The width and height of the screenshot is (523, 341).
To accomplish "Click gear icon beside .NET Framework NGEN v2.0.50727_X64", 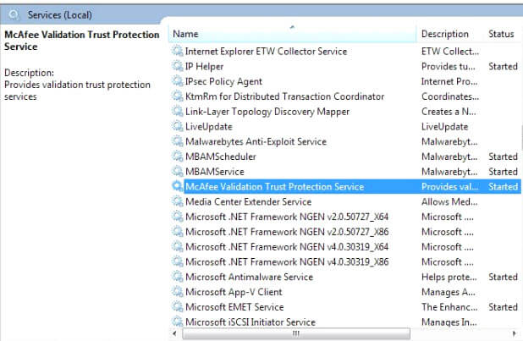I will [x=177, y=217].
